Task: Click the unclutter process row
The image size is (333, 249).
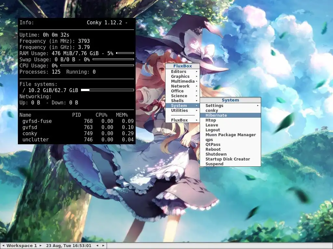Action: click(x=77, y=139)
